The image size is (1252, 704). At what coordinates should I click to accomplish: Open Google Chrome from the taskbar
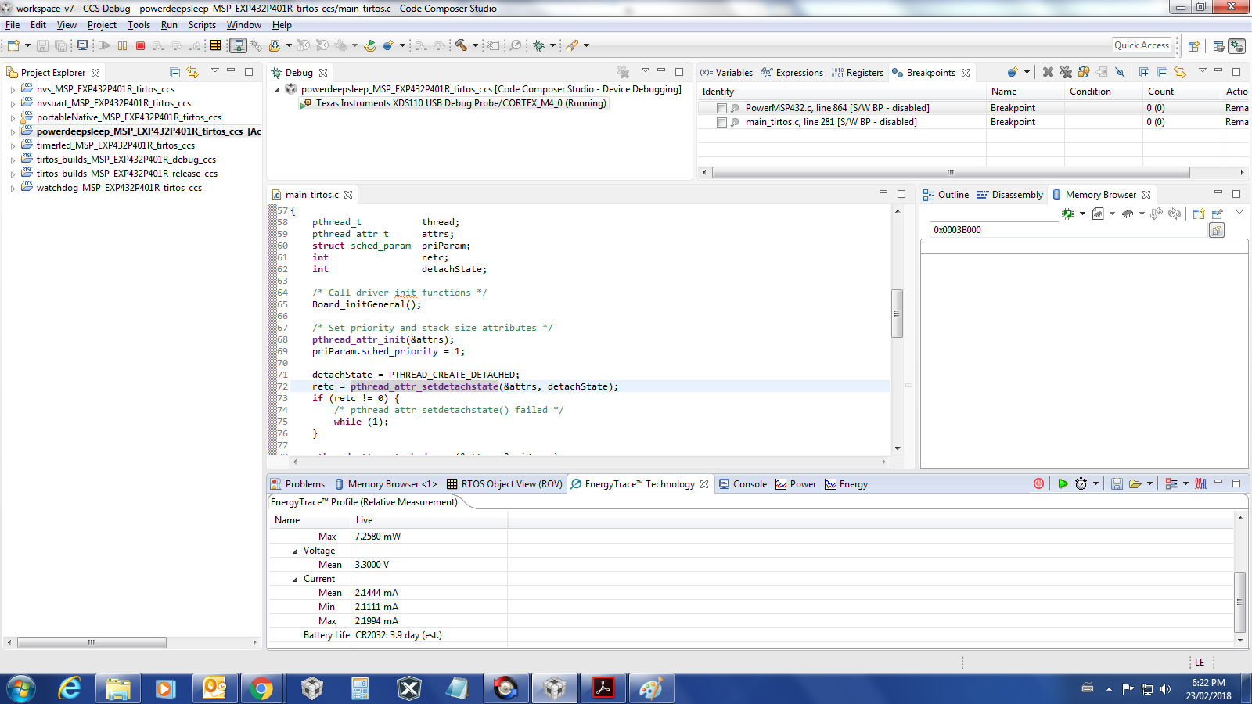pyautogui.click(x=261, y=688)
